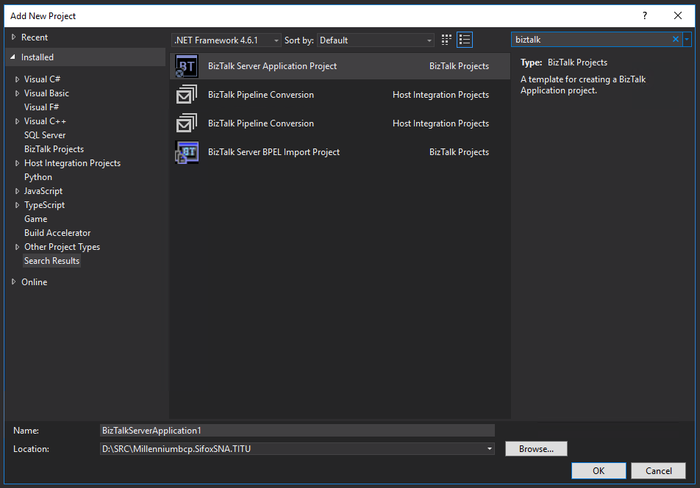Expand the Visual Basic node
Image resolution: width=700 pixels, height=488 pixels.
tap(17, 93)
